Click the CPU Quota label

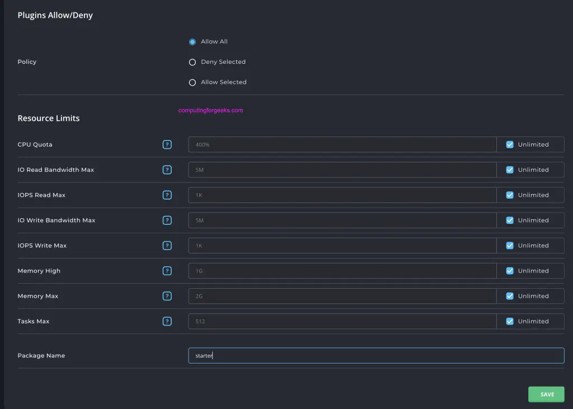[35, 144]
